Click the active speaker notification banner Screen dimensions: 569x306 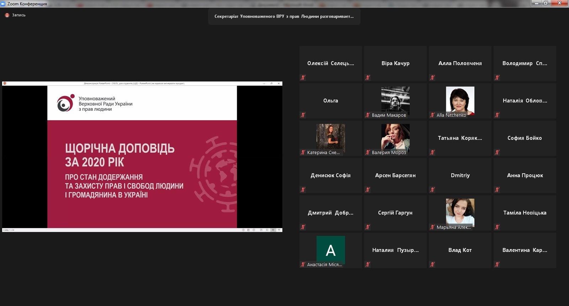(284, 16)
